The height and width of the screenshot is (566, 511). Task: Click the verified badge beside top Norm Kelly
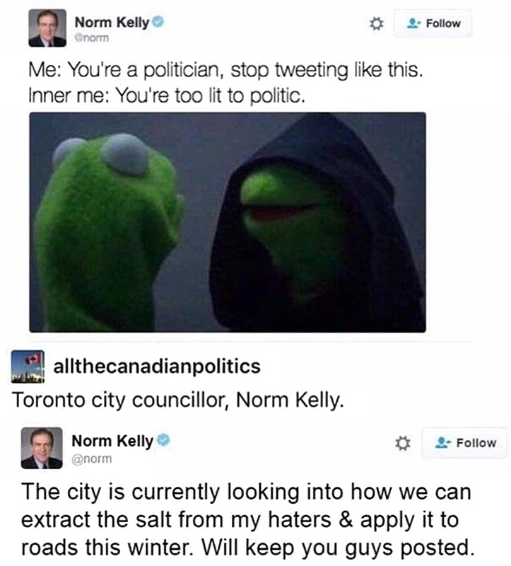[158, 22]
